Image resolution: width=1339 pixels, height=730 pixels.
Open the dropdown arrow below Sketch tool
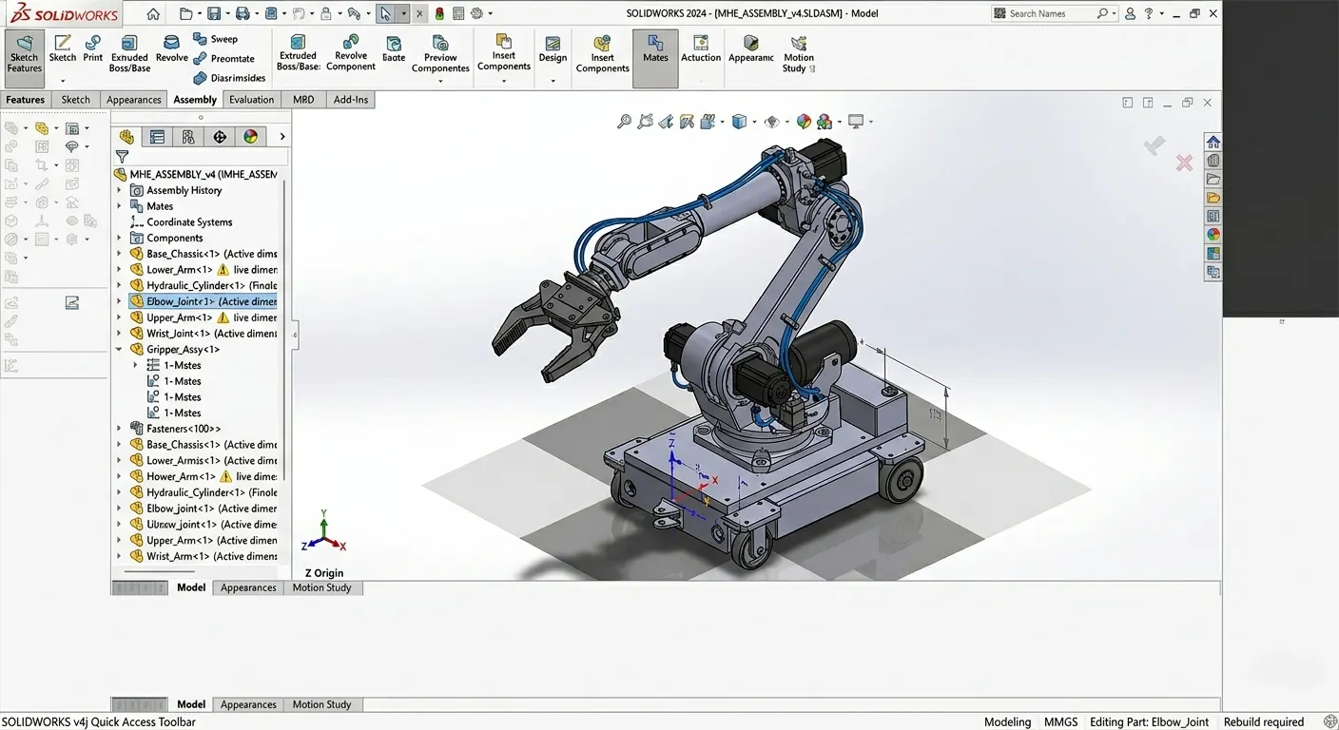(63, 81)
